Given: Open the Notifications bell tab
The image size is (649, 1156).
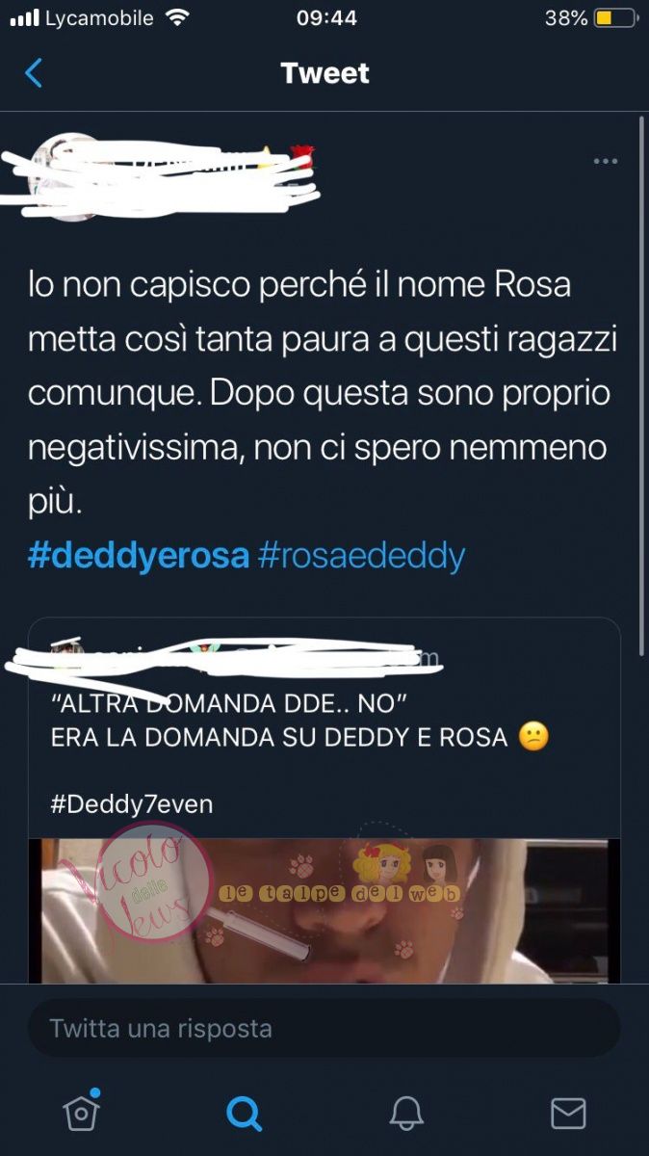Looking at the screenshot, I should [x=406, y=1114].
